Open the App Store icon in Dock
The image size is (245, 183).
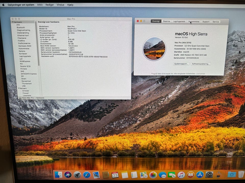[x=200, y=175]
